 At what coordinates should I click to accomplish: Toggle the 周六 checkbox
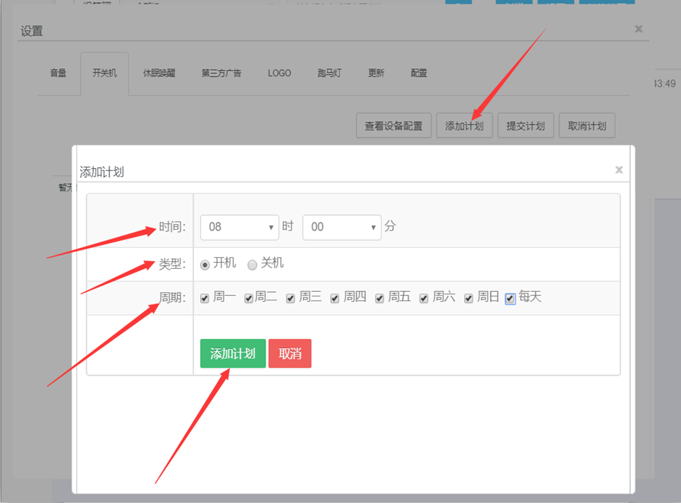[x=424, y=298]
